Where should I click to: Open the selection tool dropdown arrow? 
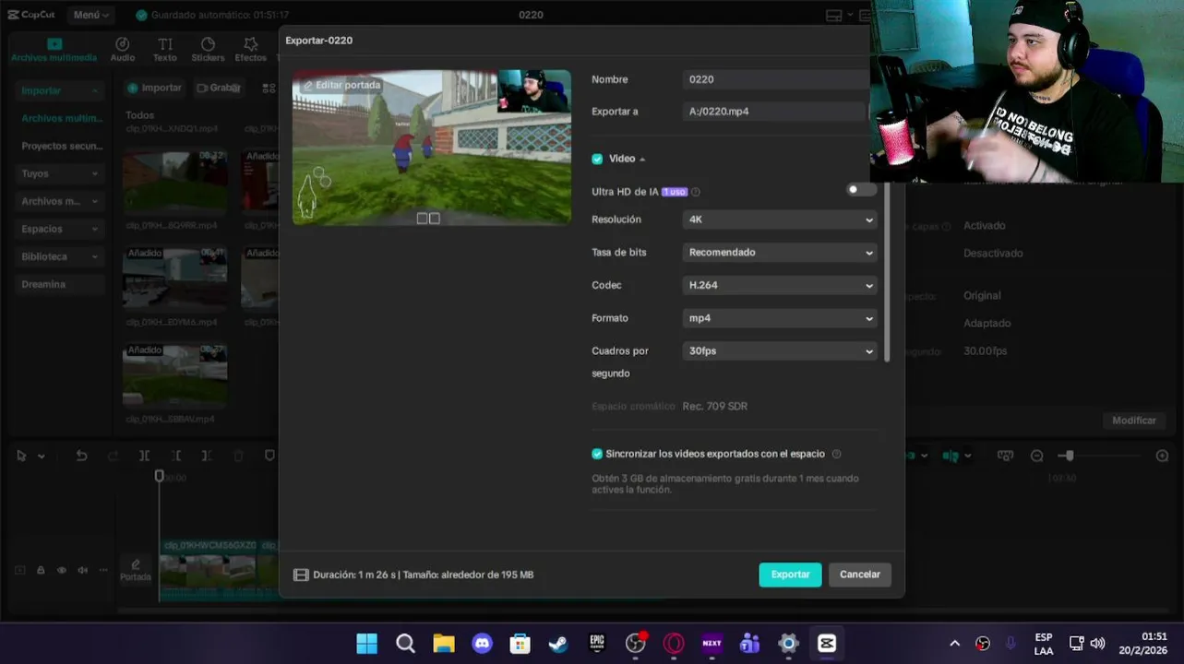(x=42, y=456)
